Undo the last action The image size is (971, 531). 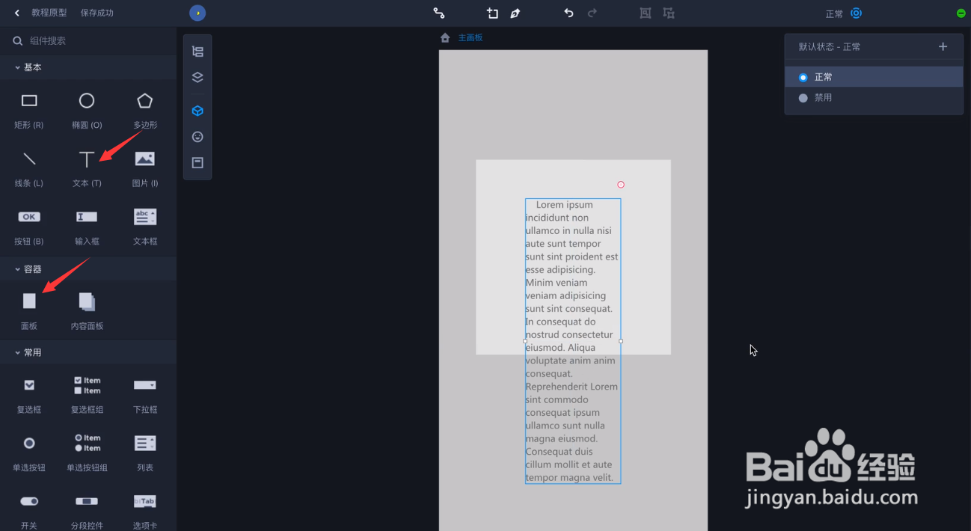click(569, 13)
